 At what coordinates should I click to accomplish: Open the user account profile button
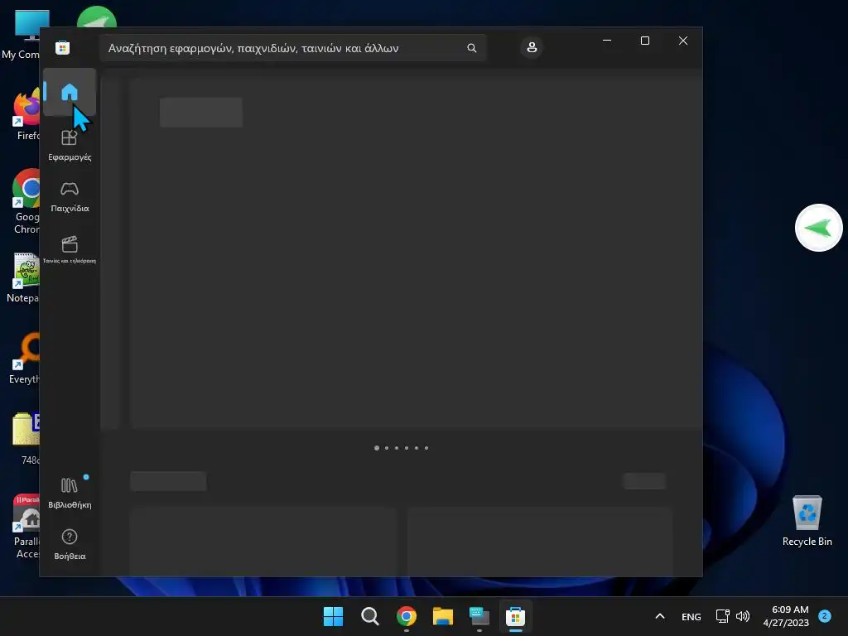click(532, 47)
